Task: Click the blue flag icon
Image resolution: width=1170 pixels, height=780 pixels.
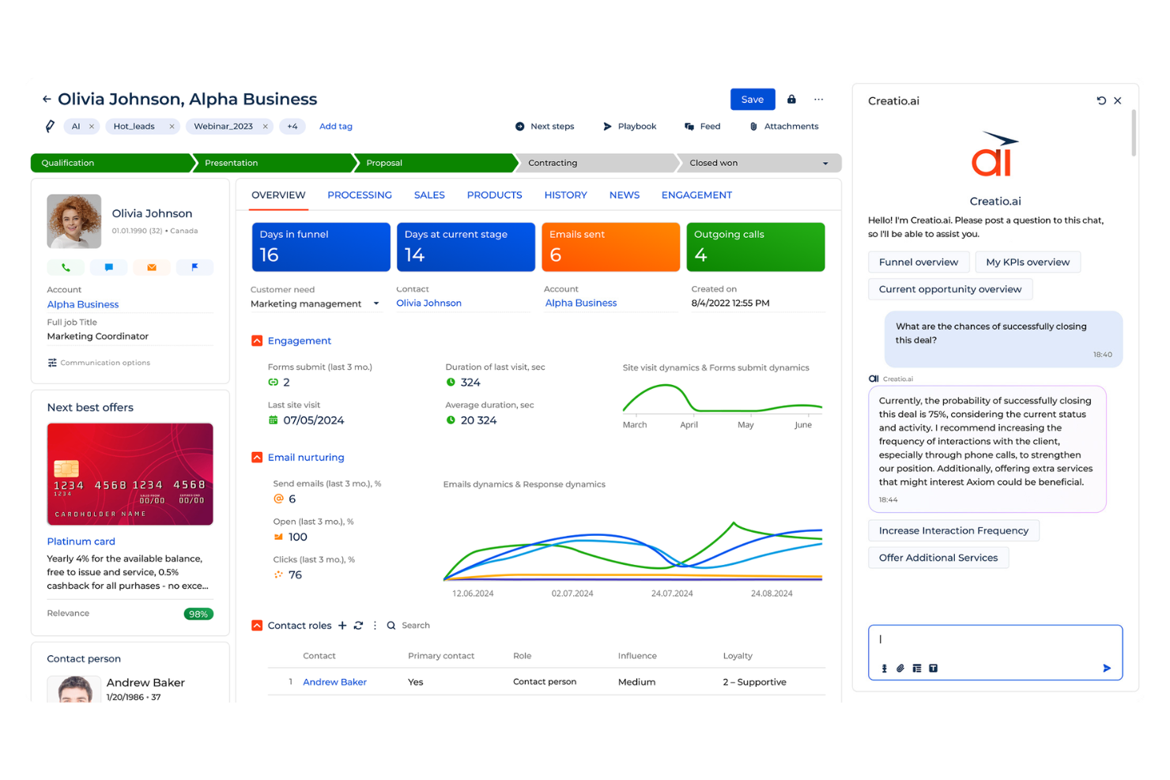Action: (x=194, y=267)
